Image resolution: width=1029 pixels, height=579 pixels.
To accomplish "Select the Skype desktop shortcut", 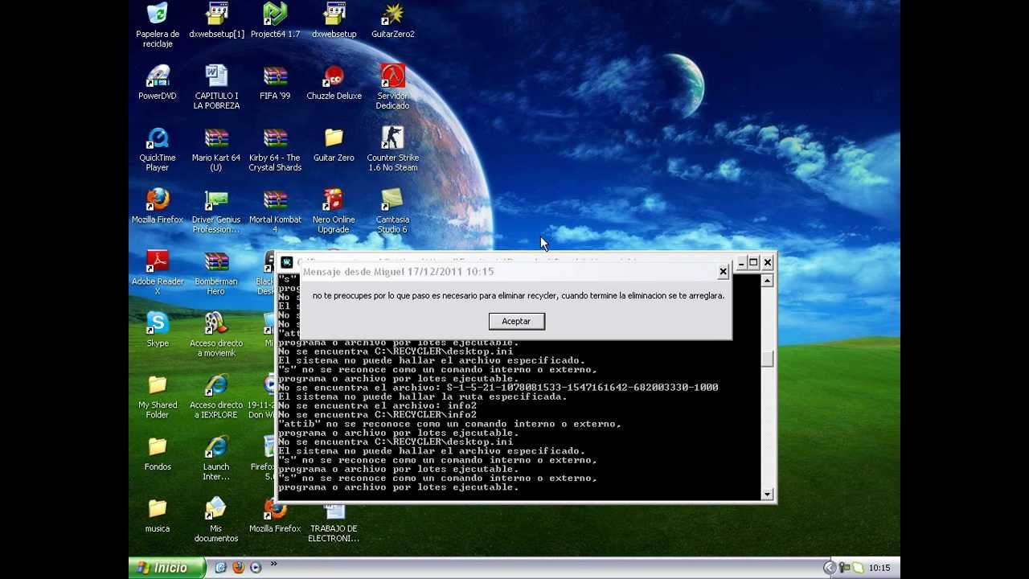I will 158,331.
